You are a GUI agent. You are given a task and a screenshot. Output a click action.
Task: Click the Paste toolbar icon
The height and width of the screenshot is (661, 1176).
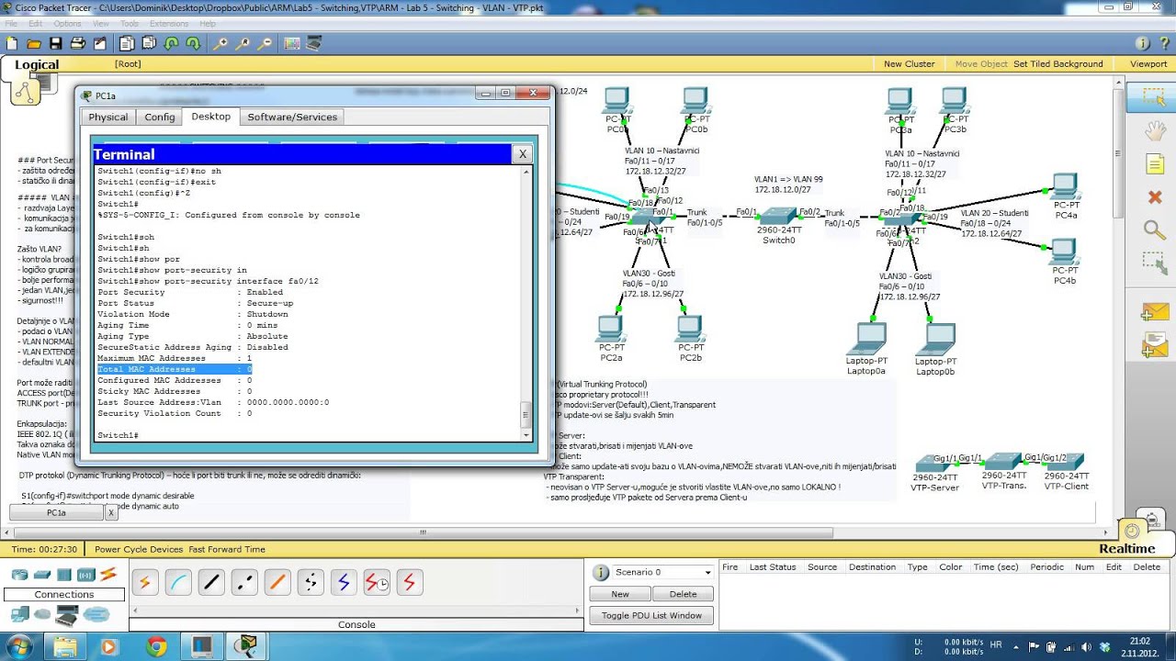(x=148, y=43)
